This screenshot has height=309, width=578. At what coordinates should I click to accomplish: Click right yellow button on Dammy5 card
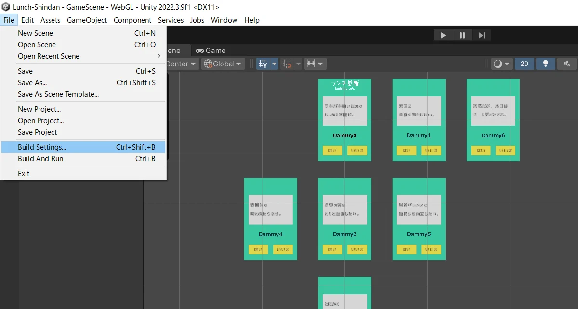tap(431, 249)
